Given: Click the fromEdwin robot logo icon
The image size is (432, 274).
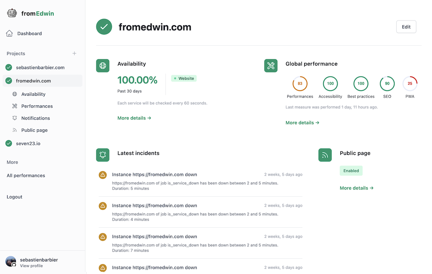Looking at the screenshot, I should click(12, 13).
